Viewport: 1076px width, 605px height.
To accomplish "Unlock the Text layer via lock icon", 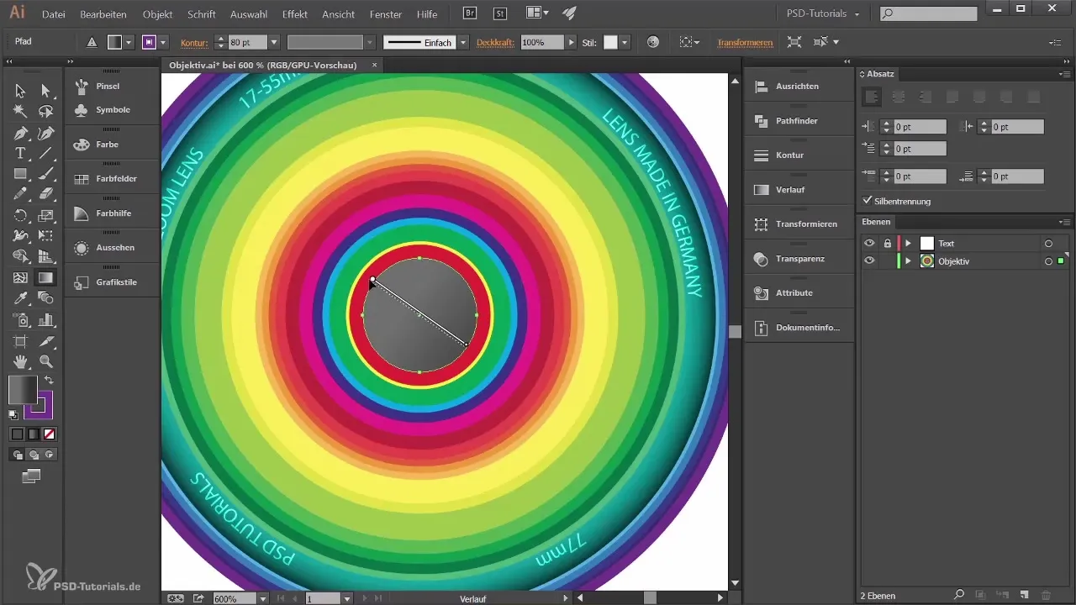I will tap(887, 243).
